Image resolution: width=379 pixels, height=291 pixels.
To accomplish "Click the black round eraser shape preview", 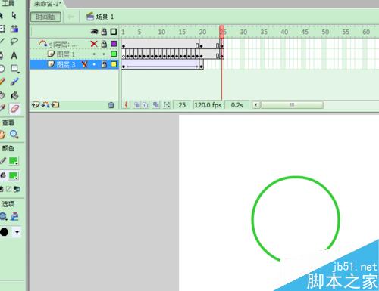I will pyautogui.click(x=4, y=232).
